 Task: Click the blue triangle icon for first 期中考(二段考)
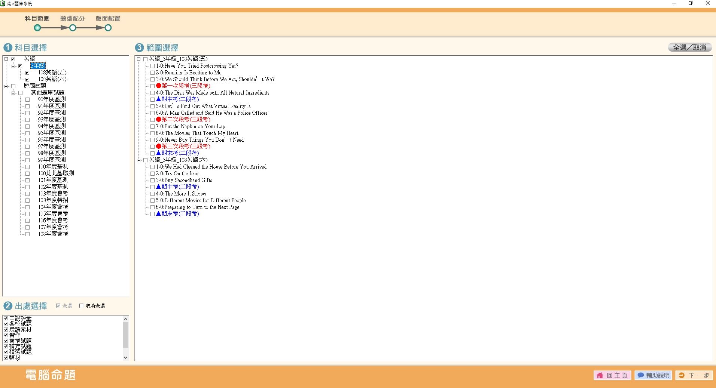pos(159,99)
